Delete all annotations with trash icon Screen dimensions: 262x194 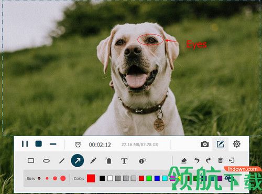(221, 160)
